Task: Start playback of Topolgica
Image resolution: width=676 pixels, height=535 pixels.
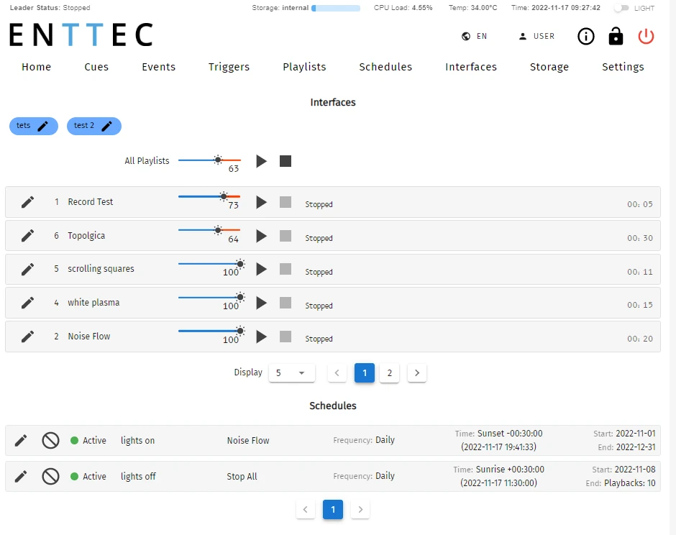Action: click(261, 236)
